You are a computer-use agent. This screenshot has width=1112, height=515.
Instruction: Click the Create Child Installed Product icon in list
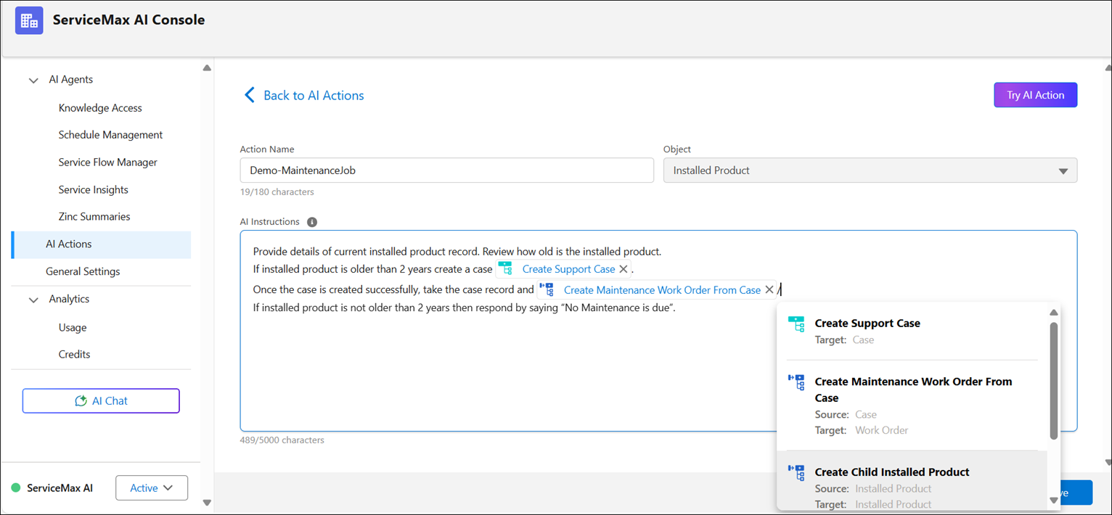click(x=796, y=473)
